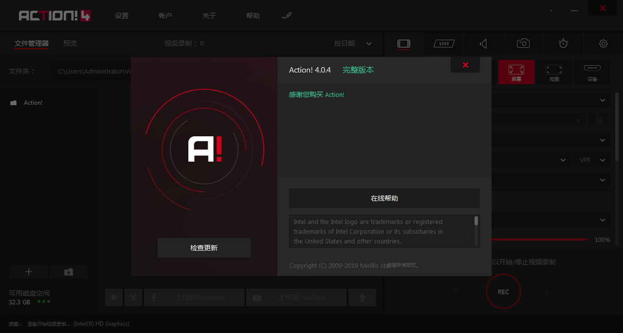Open the audio recording tab
Screen dimensions: 623x333
click(483, 44)
